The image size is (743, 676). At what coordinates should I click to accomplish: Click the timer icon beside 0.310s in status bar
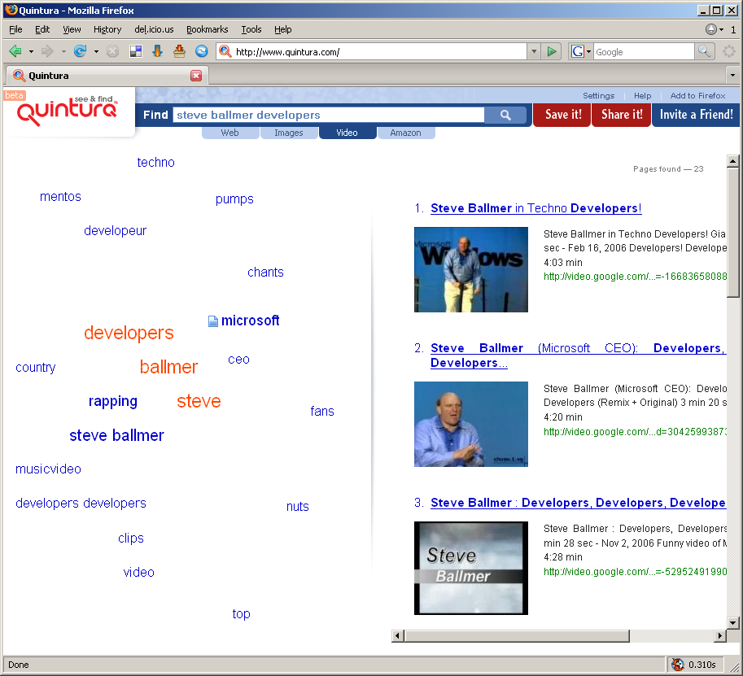click(678, 665)
